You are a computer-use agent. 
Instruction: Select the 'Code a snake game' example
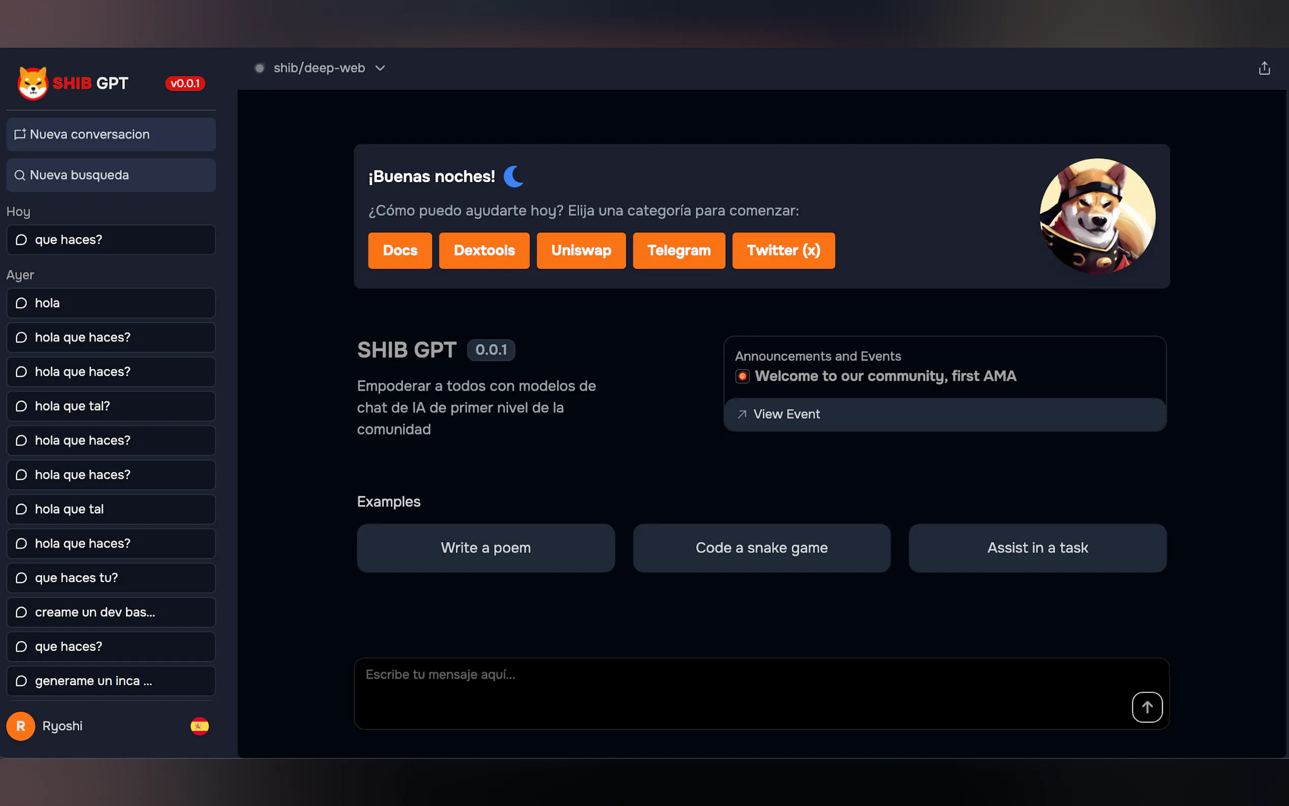[x=761, y=548]
